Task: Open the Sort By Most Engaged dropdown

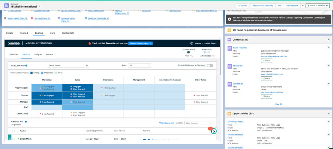Action: click(199, 123)
